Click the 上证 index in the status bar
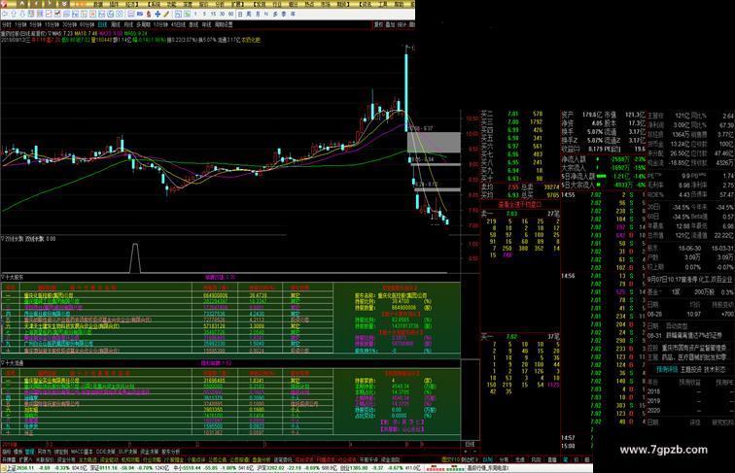Image resolution: width=735 pixels, height=473 pixels. (x=10, y=467)
